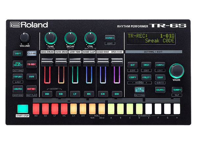Image resolution: width=197 pixels, height=145 pixels.
Task: Open the UTILITY button
Action: [x=146, y=77]
